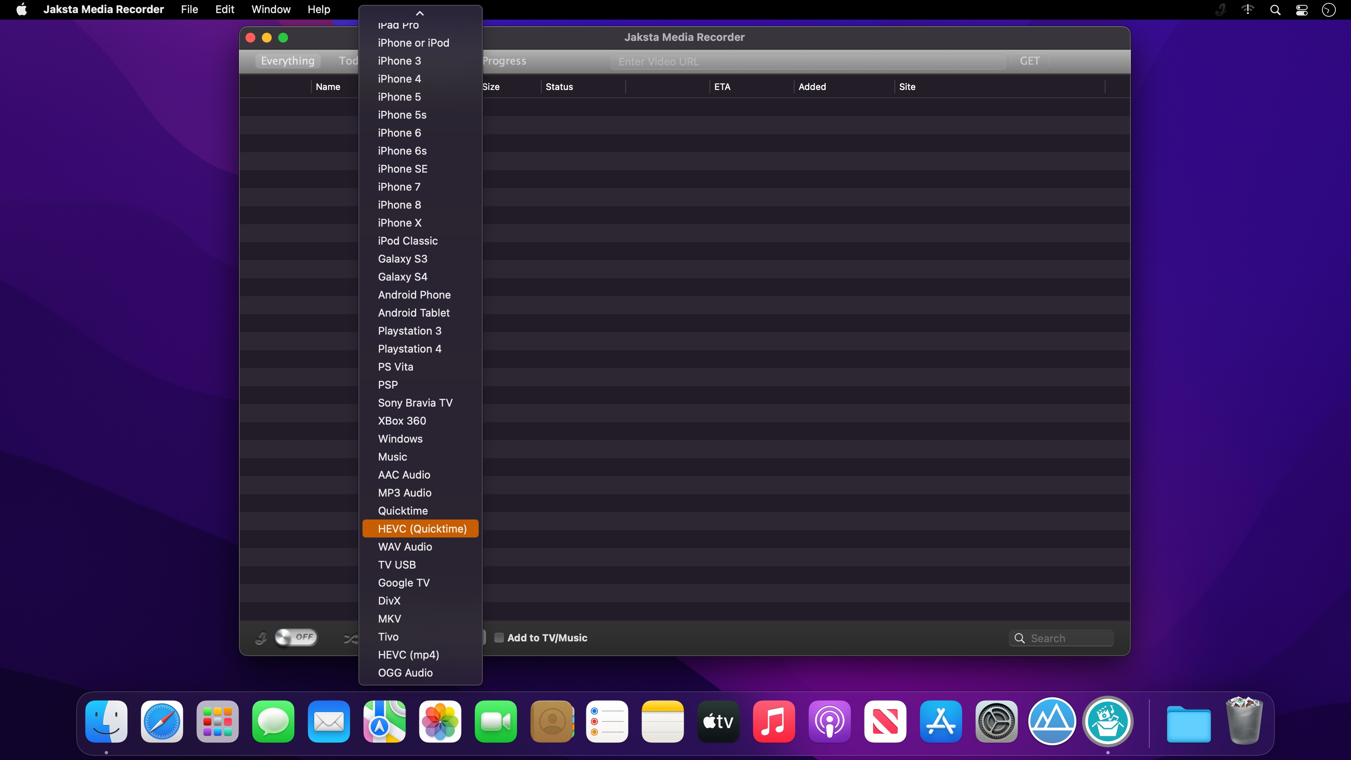1351x760 pixels.
Task: Click the Enter Video URL field
Action: click(x=808, y=61)
